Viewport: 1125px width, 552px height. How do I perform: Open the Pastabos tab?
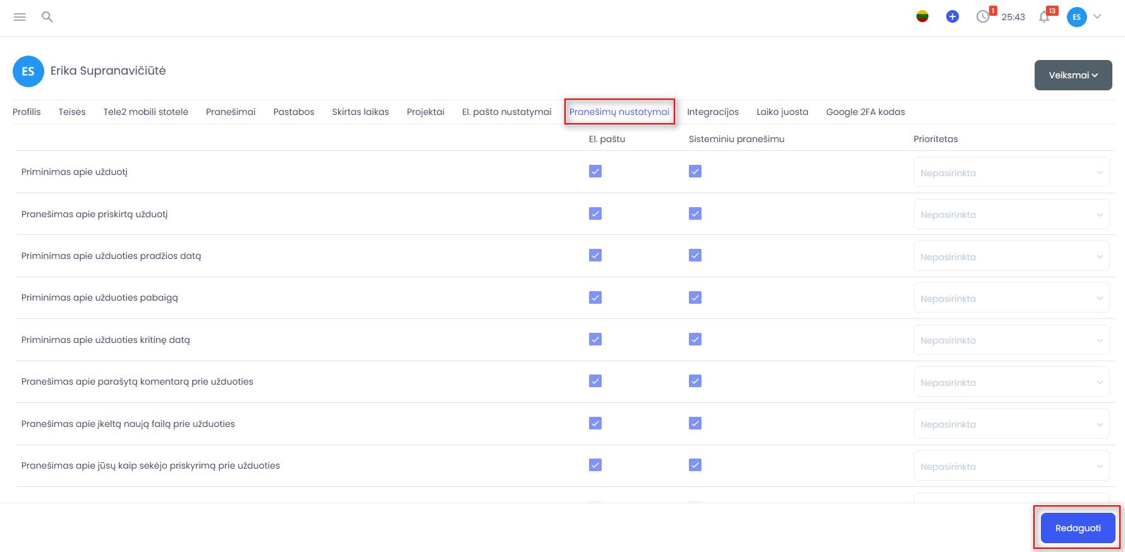click(293, 112)
